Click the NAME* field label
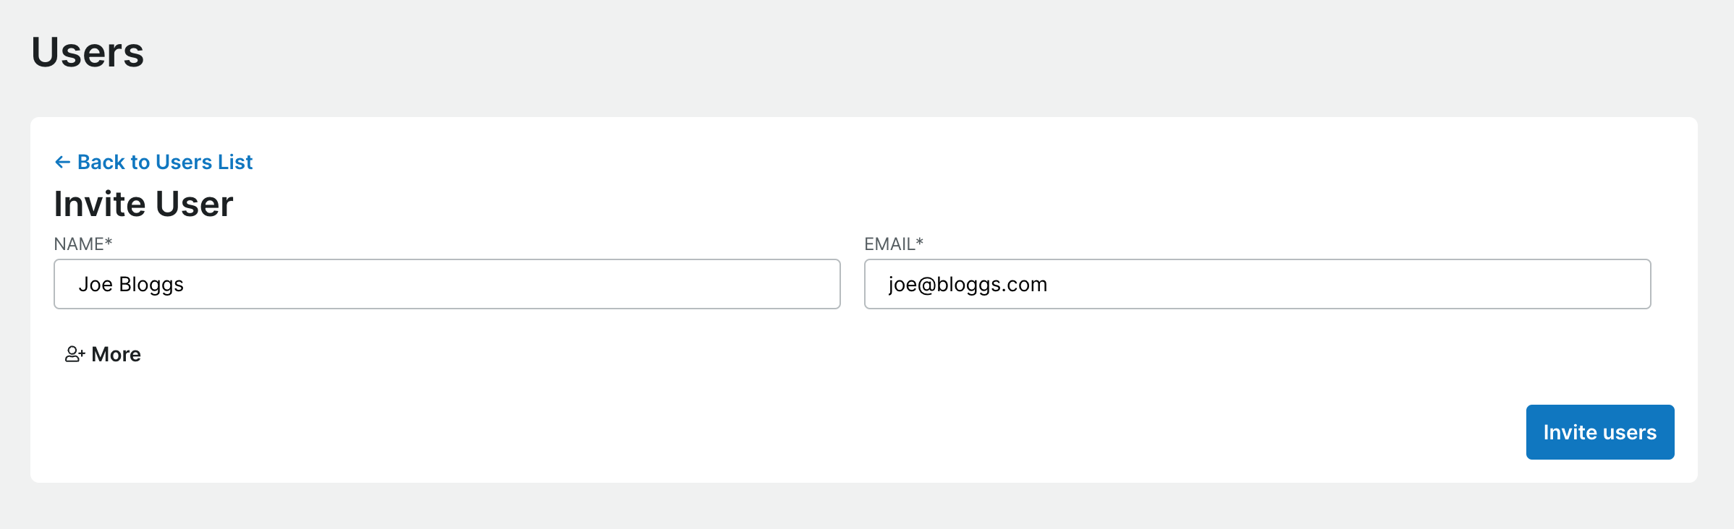1734x529 pixels. point(83,244)
